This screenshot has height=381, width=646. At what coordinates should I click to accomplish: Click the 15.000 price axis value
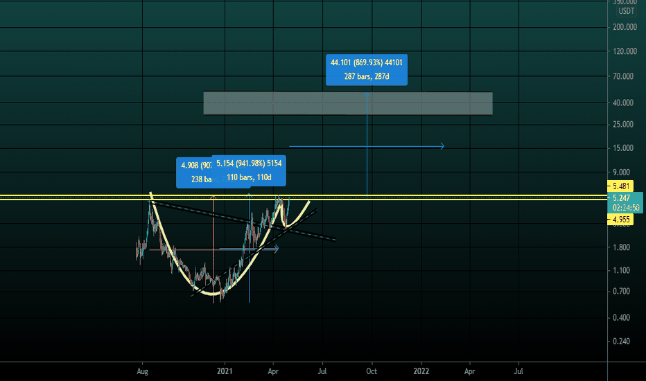tap(623, 148)
